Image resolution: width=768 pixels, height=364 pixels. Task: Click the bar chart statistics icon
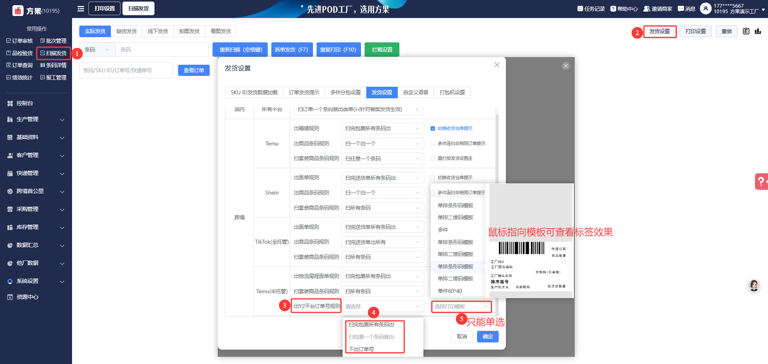(x=758, y=31)
